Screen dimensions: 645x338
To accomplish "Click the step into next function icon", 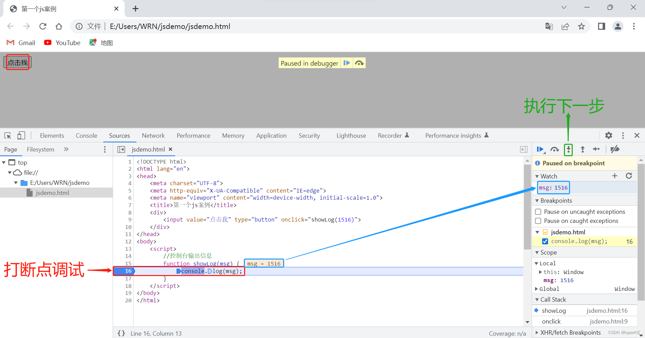I will click(x=568, y=149).
